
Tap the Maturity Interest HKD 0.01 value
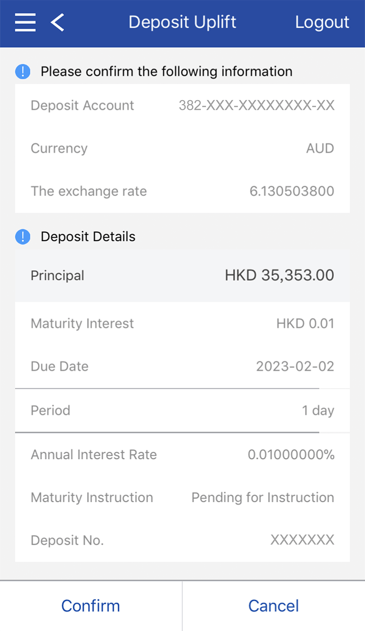pos(305,324)
